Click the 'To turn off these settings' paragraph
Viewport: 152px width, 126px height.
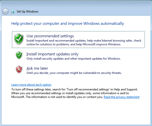click(75, 89)
